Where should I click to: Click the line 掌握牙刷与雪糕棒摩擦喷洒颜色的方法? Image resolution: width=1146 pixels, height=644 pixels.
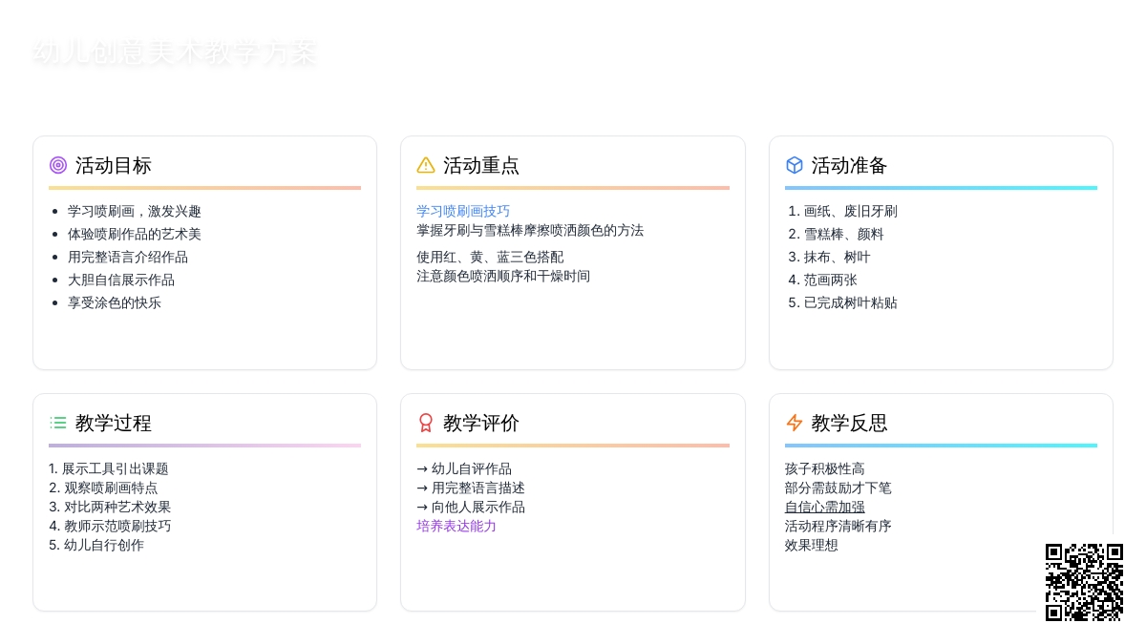pyautogui.click(x=530, y=230)
